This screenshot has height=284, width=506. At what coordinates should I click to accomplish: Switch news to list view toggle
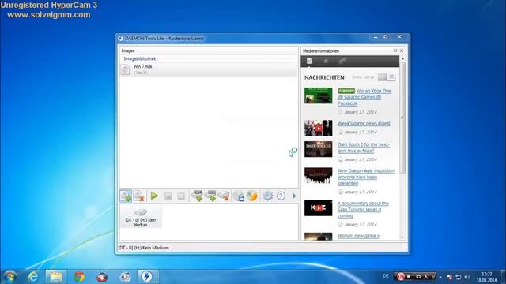(382, 77)
